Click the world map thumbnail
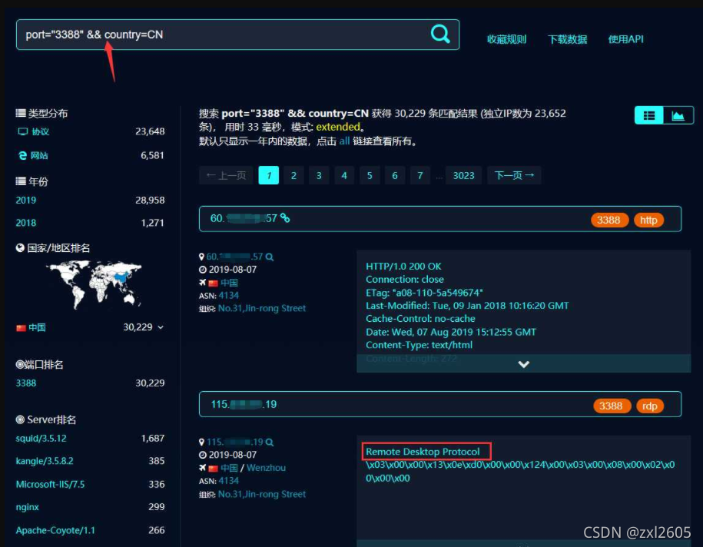This screenshot has height=547, width=703. click(x=94, y=284)
